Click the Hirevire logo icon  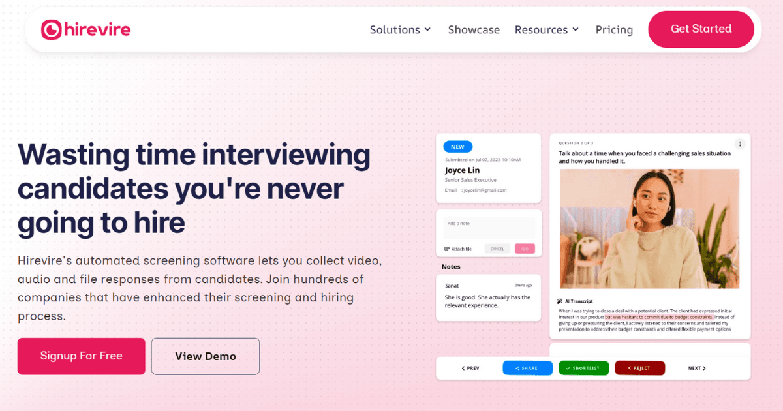(x=52, y=29)
